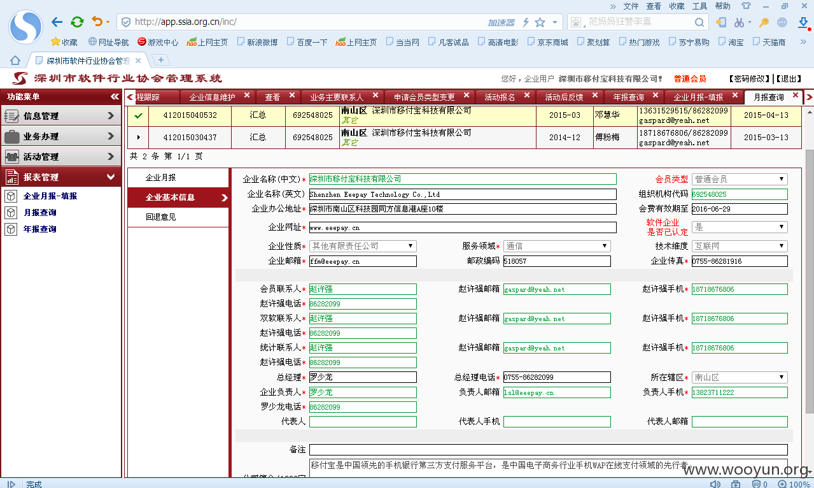Close the 活动后反馈 tab
Viewport: 814px width, 488px height.
(596, 96)
